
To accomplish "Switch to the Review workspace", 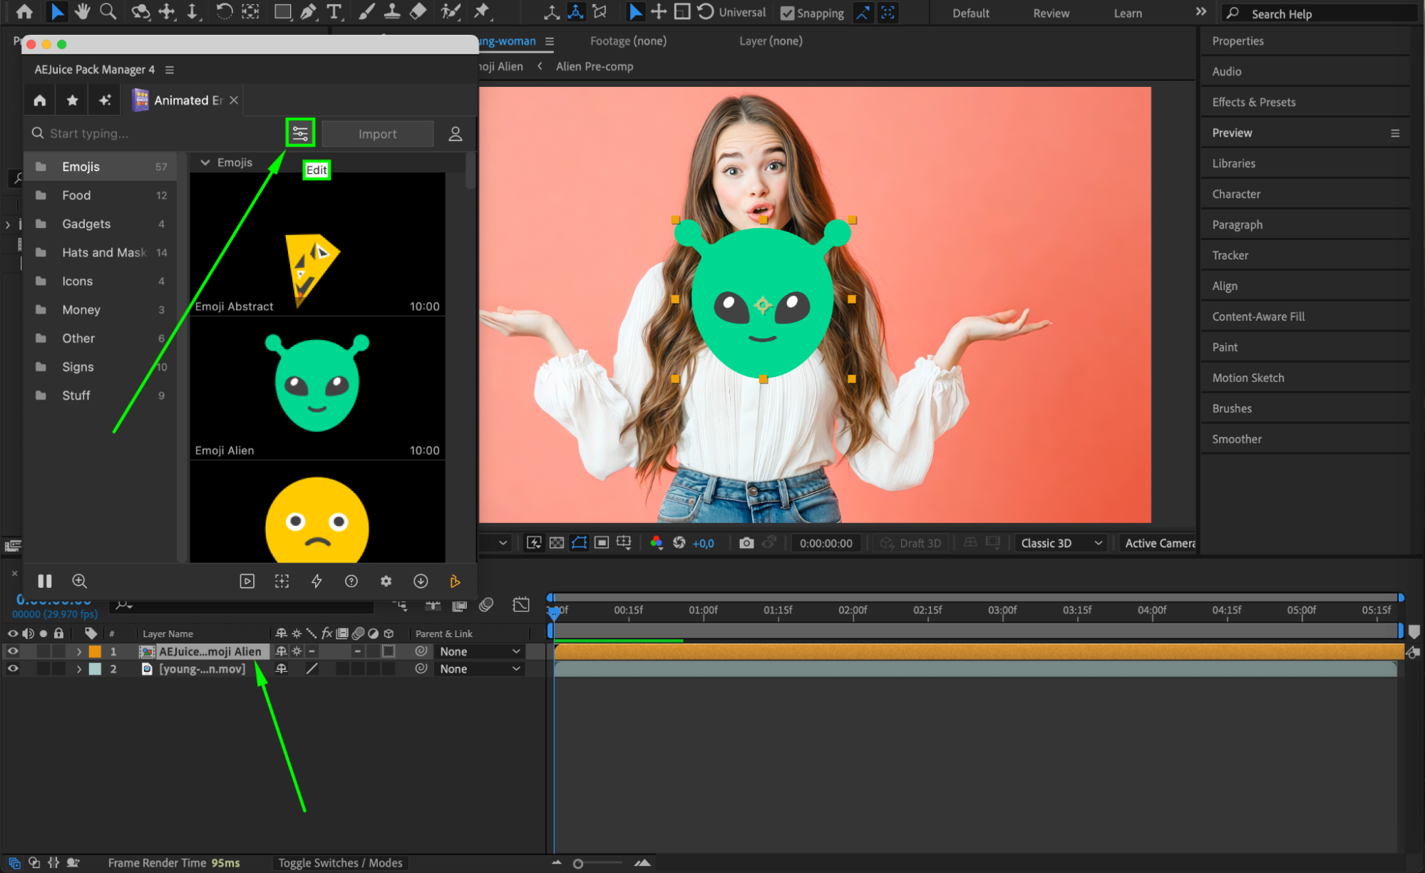I will [1051, 13].
